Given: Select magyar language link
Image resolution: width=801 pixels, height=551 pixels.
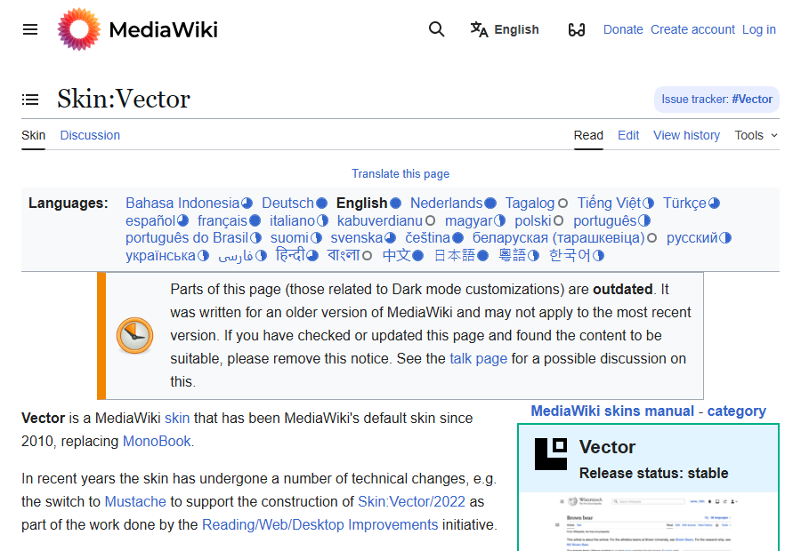Looking at the screenshot, I should point(468,220).
